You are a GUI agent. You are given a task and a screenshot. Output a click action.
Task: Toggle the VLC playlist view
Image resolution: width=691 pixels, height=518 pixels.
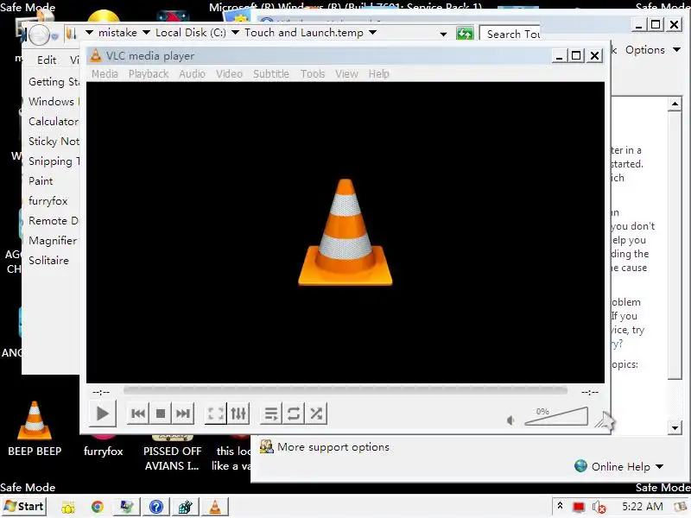(x=271, y=414)
